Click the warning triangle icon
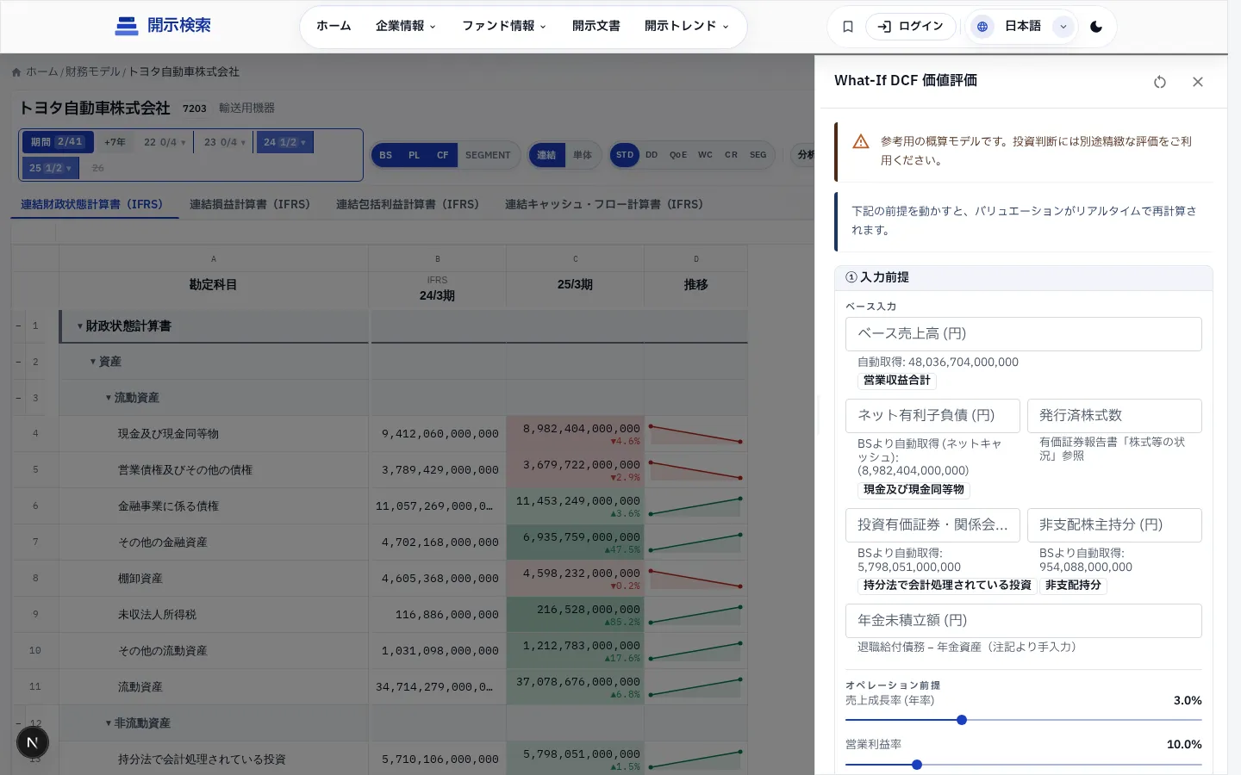This screenshot has width=1241, height=775. pyautogui.click(x=861, y=142)
